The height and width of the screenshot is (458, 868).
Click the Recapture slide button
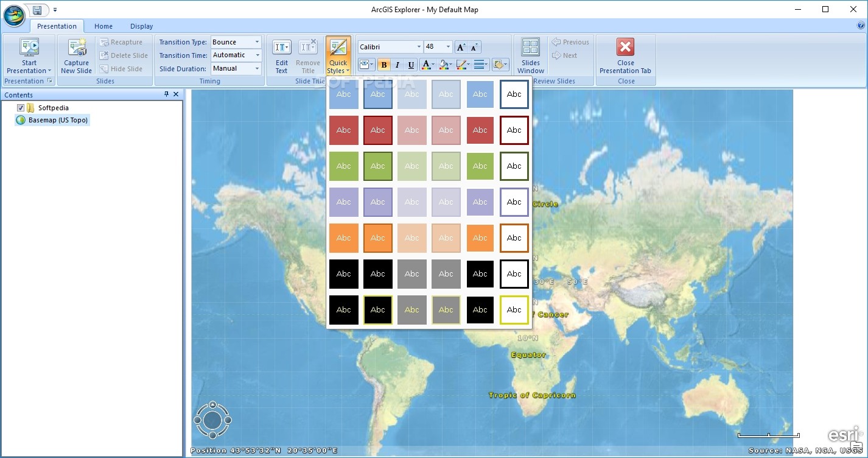click(121, 42)
